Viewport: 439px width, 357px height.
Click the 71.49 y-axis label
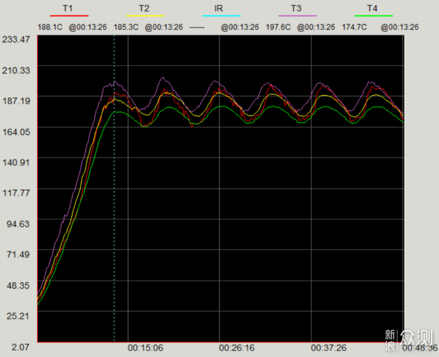[x=18, y=254]
